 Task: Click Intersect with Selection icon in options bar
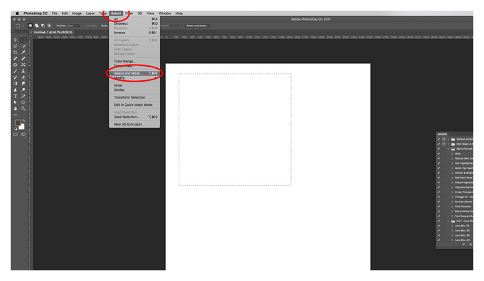point(49,26)
